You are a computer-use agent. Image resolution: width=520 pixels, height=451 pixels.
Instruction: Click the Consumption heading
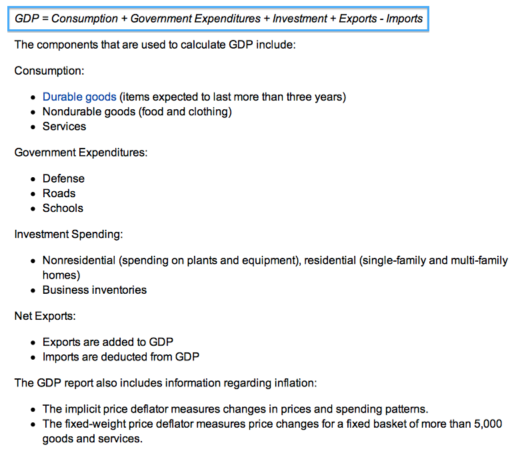[x=49, y=71]
